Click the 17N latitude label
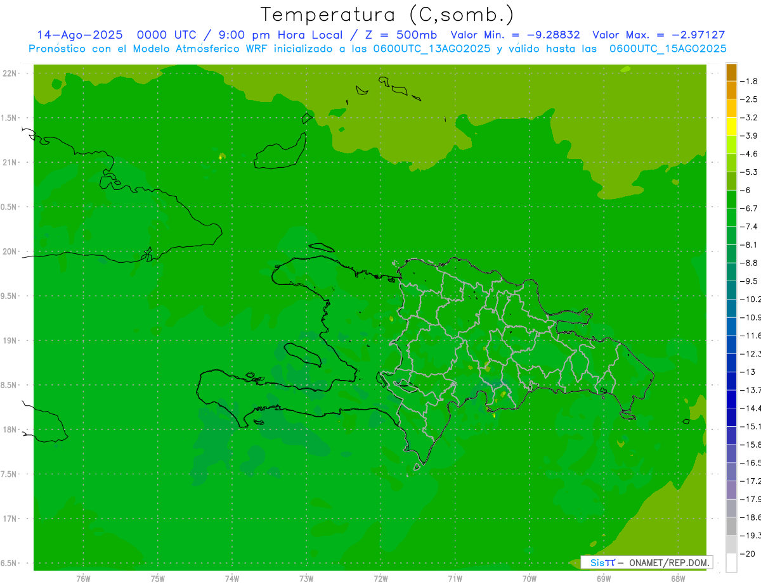 pyautogui.click(x=10, y=519)
